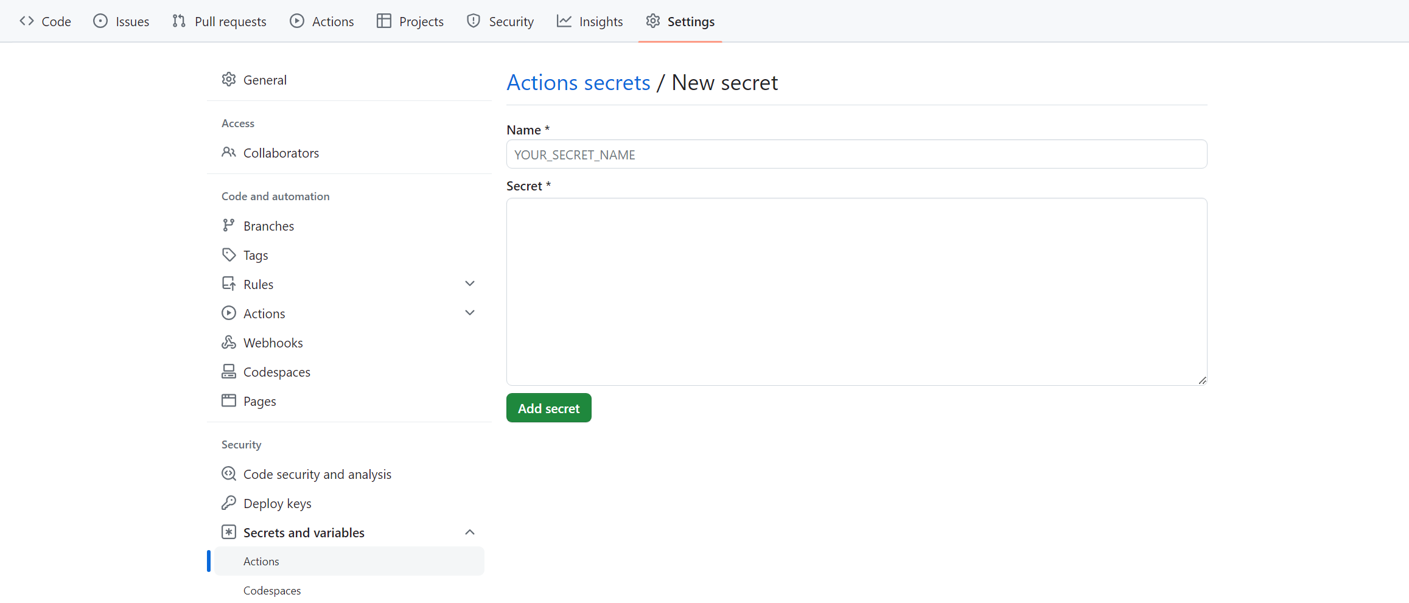Image resolution: width=1409 pixels, height=603 pixels.
Task: Expand the Rules section chevron
Action: pos(470,284)
